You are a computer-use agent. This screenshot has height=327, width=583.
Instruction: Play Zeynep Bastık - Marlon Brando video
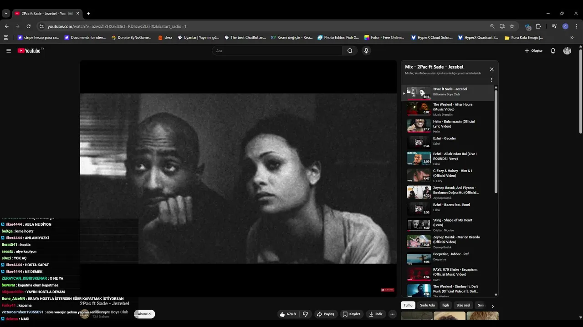pyautogui.click(x=448, y=242)
